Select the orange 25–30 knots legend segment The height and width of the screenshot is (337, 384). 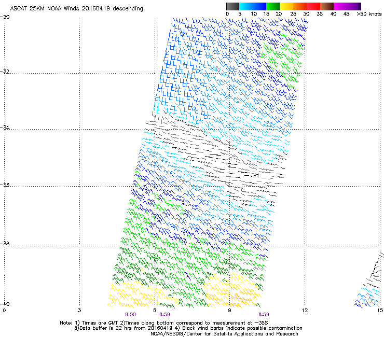click(300, 6)
